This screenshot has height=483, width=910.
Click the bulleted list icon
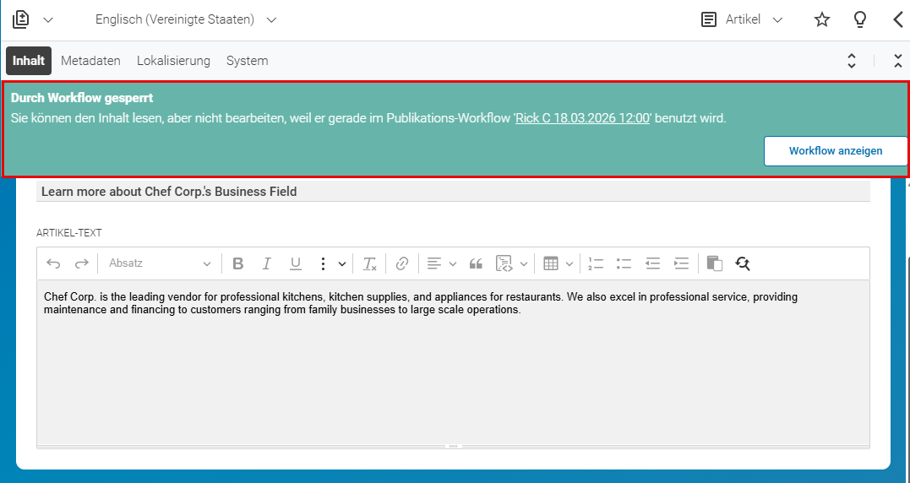tap(624, 263)
